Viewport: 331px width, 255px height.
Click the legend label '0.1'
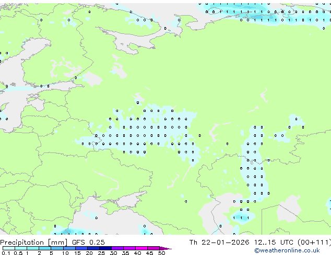(6, 253)
